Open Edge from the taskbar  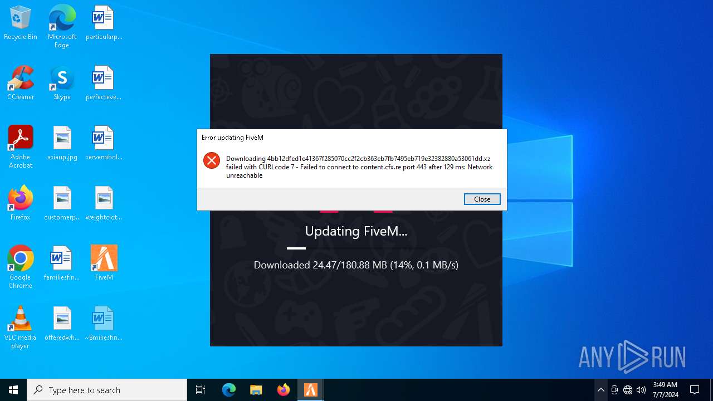tap(229, 390)
